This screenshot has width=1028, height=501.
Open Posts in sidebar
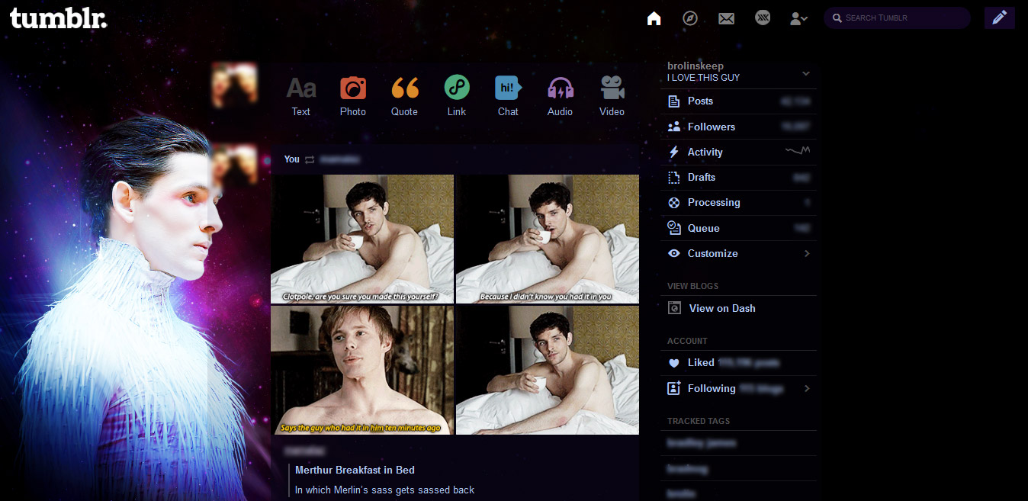click(738, 101)
